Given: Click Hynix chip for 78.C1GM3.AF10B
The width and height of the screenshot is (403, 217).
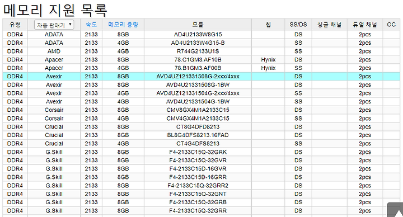Looking at the screenshot, I should (268, 60).
